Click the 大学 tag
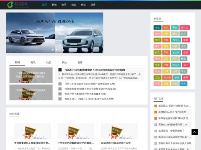This screenshot has height=150, width=201. (x=175, y=59)
